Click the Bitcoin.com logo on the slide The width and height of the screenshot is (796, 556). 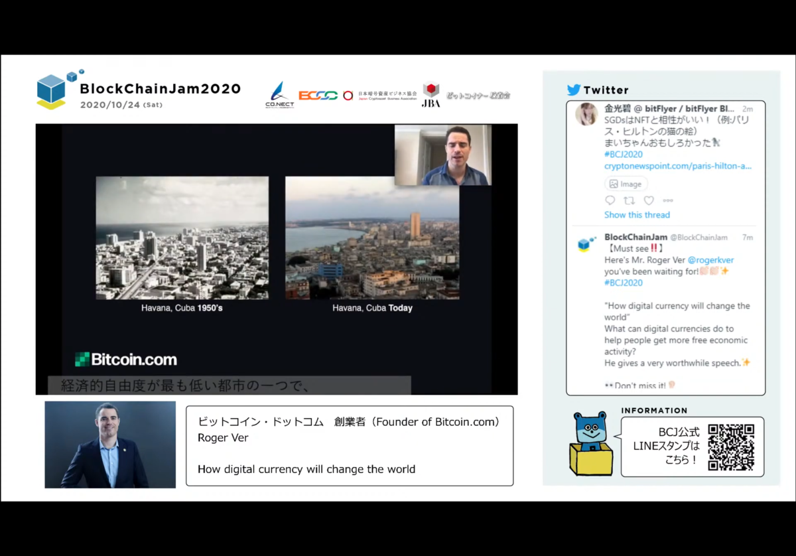coord(126,360)
